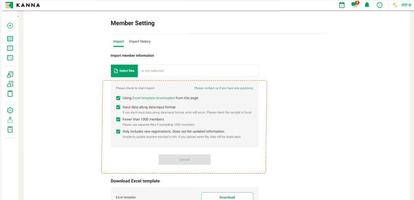Uncheck the Using Excel template downloaded checkbox
Viewport: 414px width, 200px height.
[x=118, y=98]
